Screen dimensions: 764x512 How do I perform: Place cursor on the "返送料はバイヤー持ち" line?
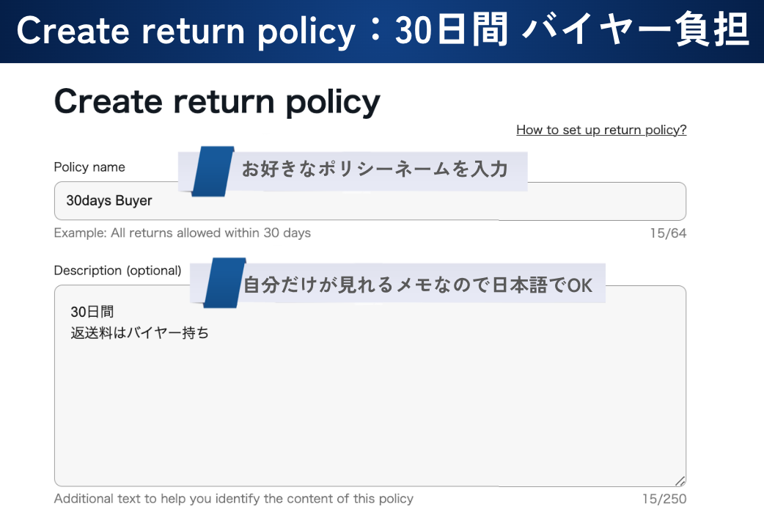pos(139,332)
